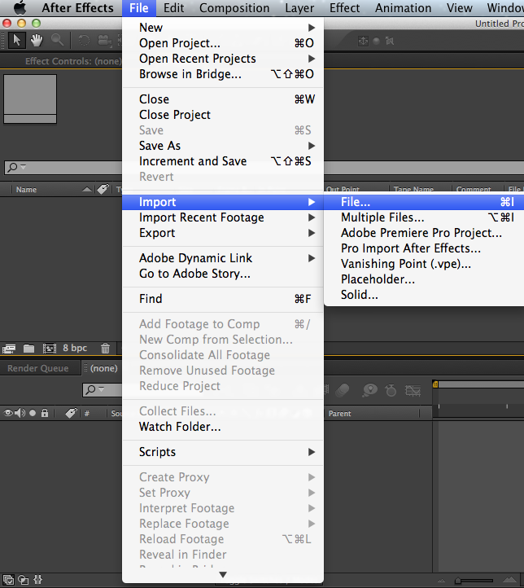This screenshot has width=524, height=588.
Task: Select the Rotation tool
Action: tap(84, 41)
